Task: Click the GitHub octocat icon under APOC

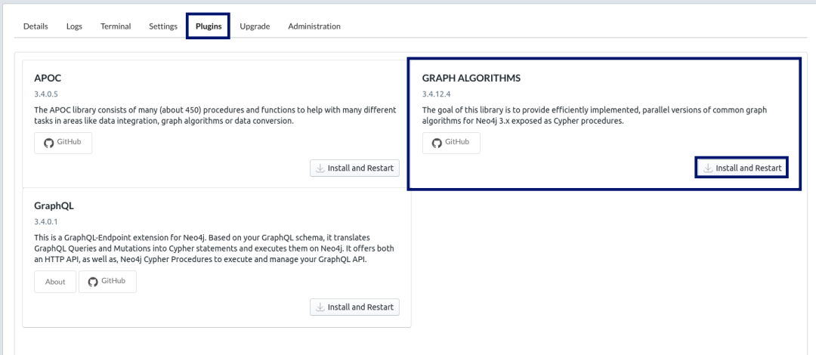Action: pos(48,144)
